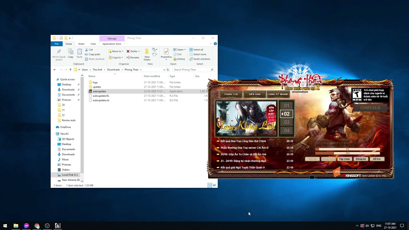Screen dimensions: 409x230
Task: Open Explorer Help question-mark icon
Action: click(215, 44)
